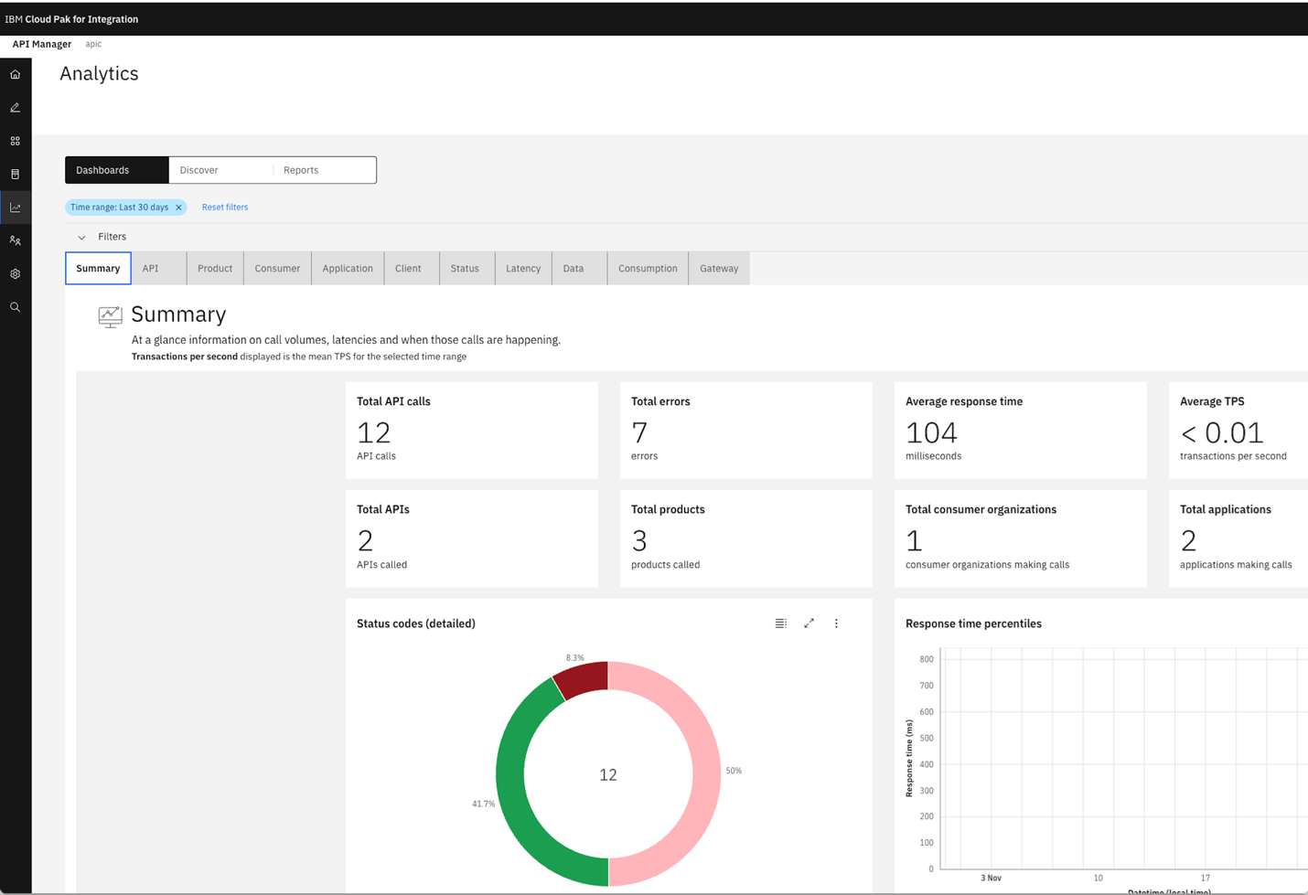The image size is (1308, 895).
Task: Expand the Status codes chart fullscreen
Action: click(809, 623)
